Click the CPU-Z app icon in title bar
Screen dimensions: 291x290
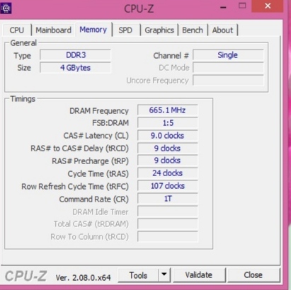pyautogui.click(x=6, y=8)
